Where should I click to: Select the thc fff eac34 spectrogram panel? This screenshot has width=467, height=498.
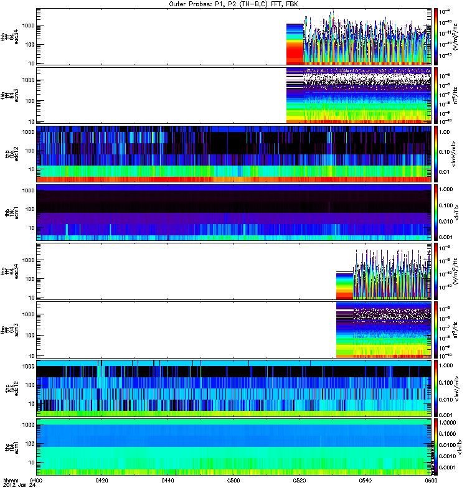(233, 271)
